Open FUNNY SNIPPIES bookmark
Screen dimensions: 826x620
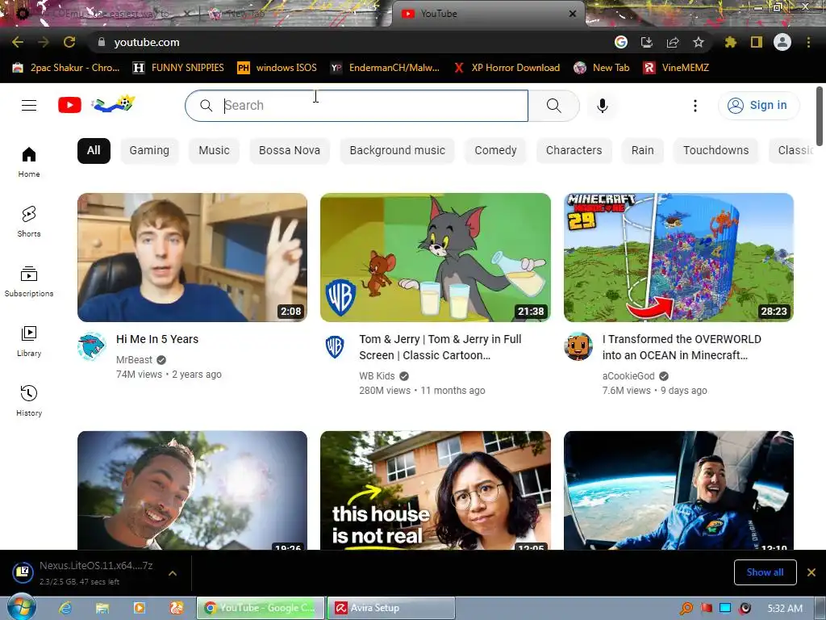[178, 68]
